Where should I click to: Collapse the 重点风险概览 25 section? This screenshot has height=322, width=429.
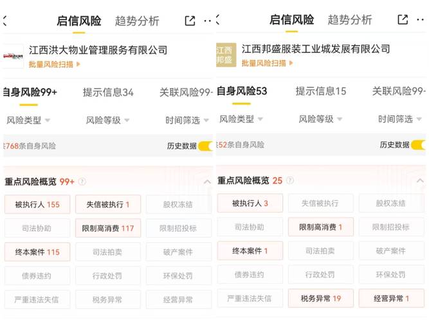tap(421, 182)
